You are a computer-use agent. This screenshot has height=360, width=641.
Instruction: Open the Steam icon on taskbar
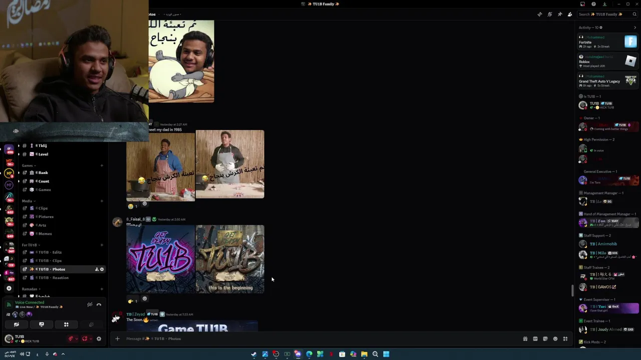click(254, 354)
